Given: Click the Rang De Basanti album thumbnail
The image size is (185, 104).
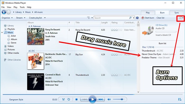Looking at the screenshot, I should click(35, 36).
